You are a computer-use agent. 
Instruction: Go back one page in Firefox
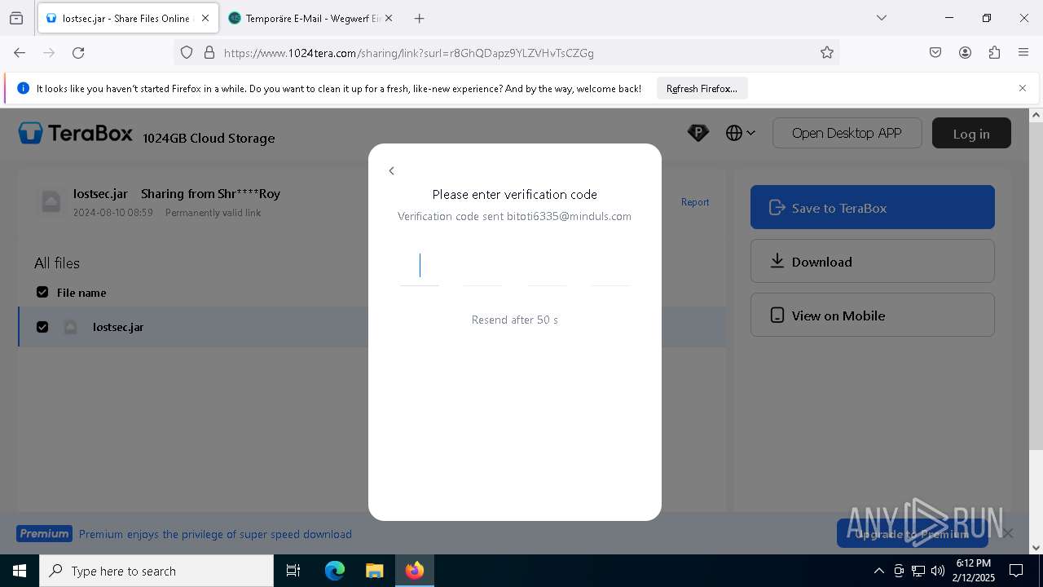coord(20,52)
